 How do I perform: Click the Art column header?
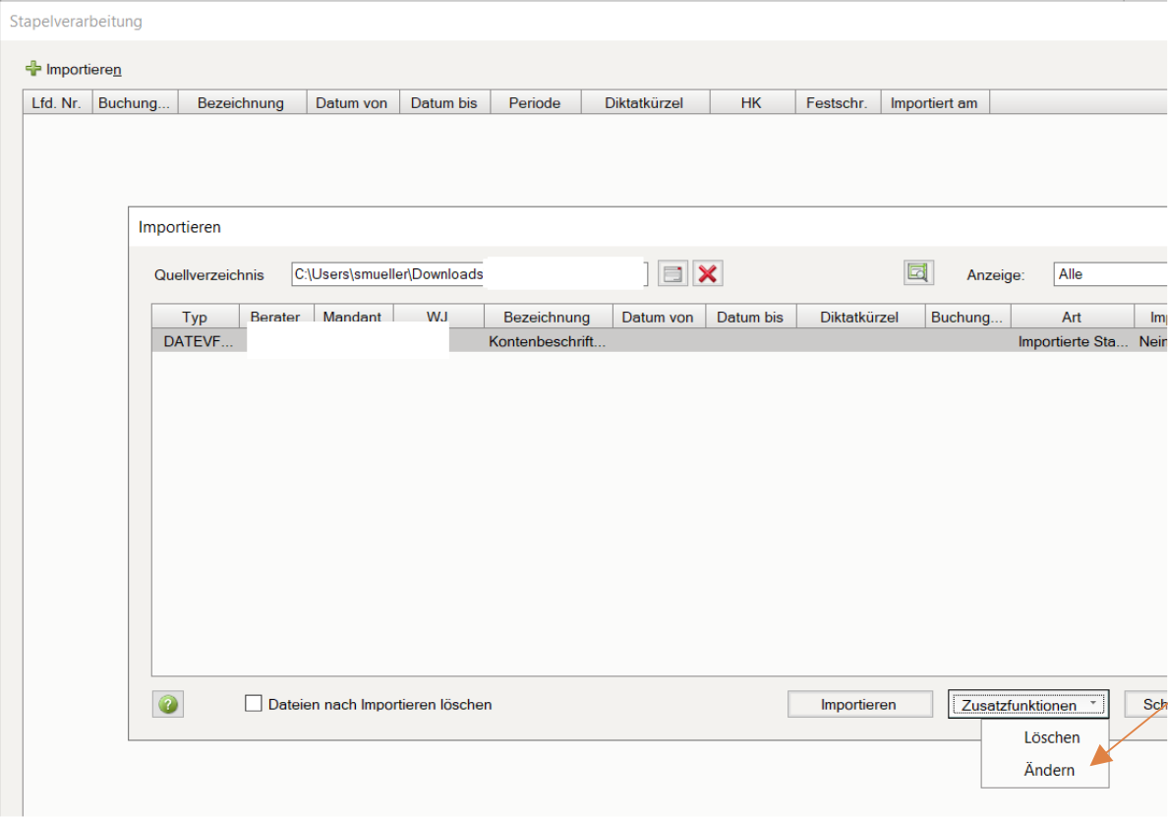click(1071, 318)
